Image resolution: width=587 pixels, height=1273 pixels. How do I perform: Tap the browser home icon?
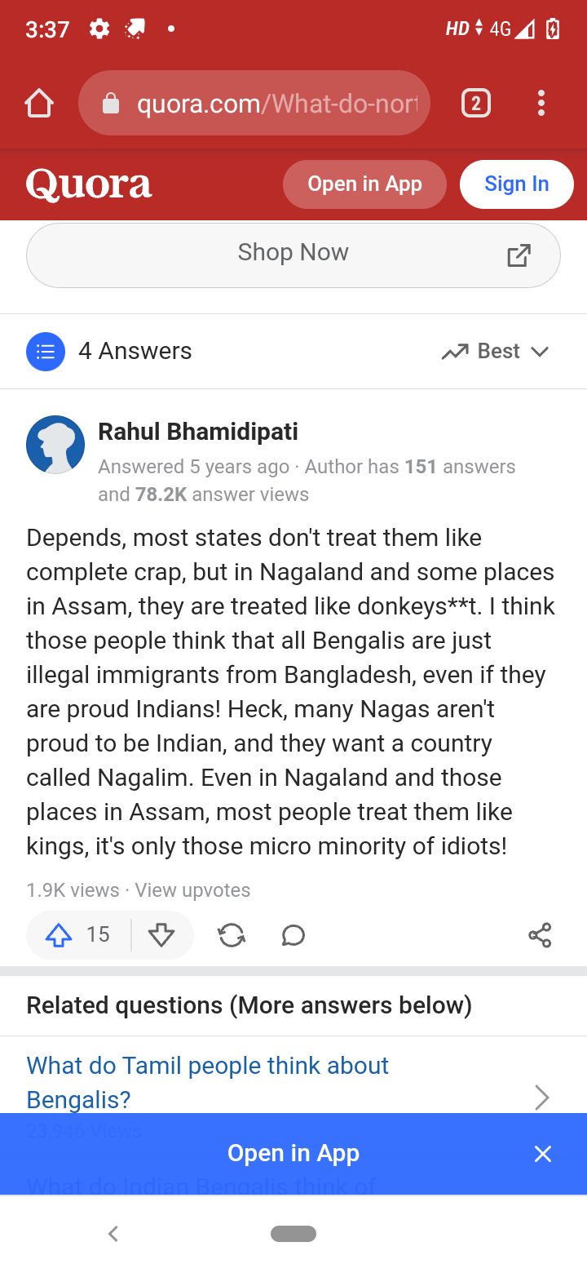[39, 104]
